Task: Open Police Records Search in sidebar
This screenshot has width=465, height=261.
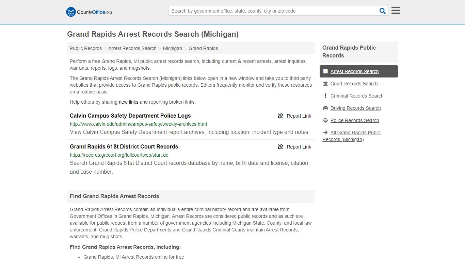Action: click(355, 120)
